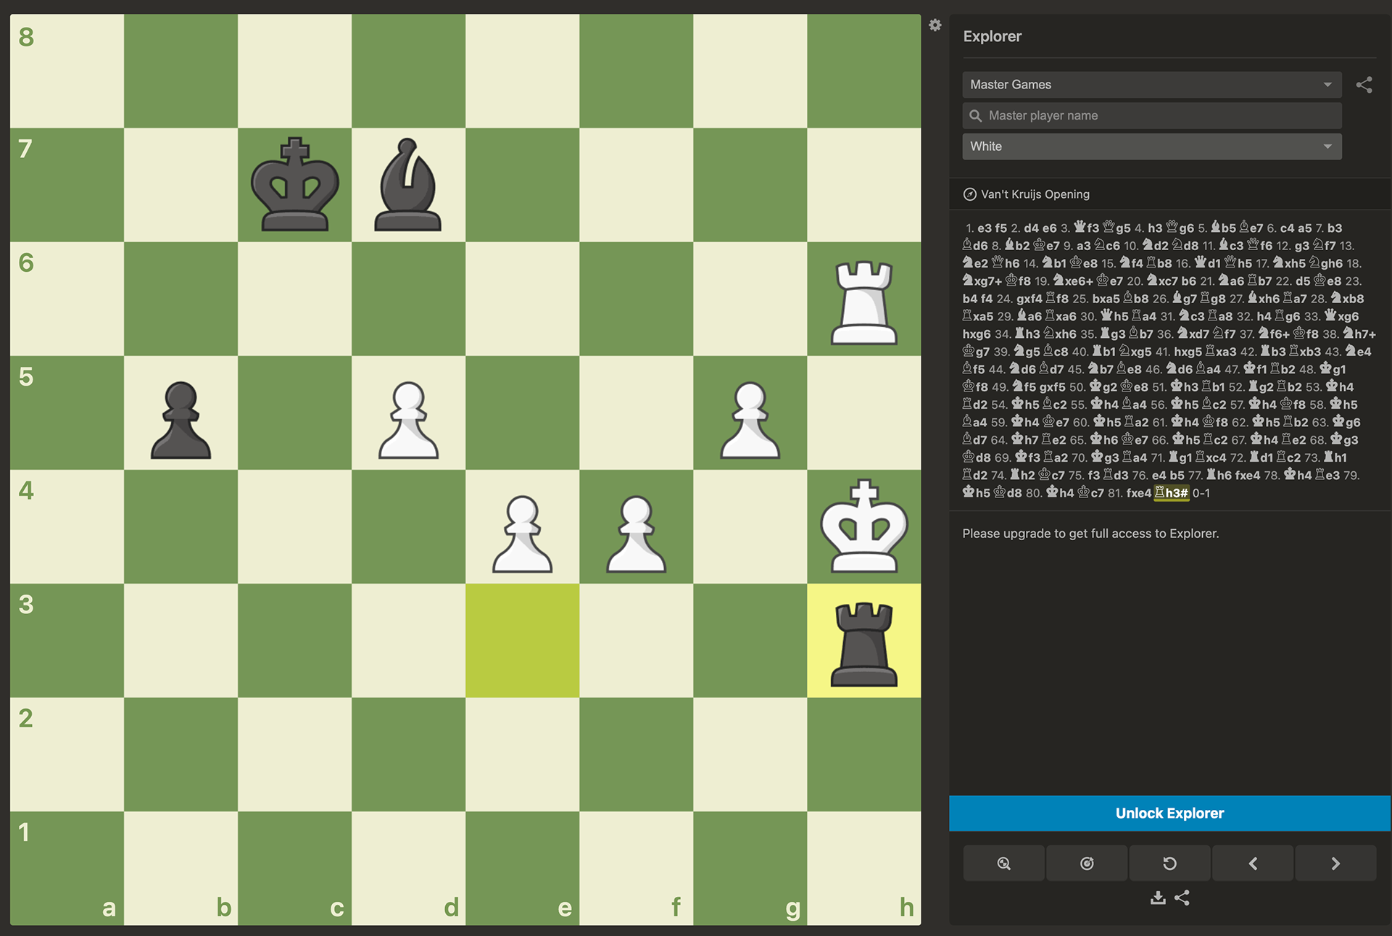Go to next move with right chevron
Screen dimensions: 1392x936
1335,863
